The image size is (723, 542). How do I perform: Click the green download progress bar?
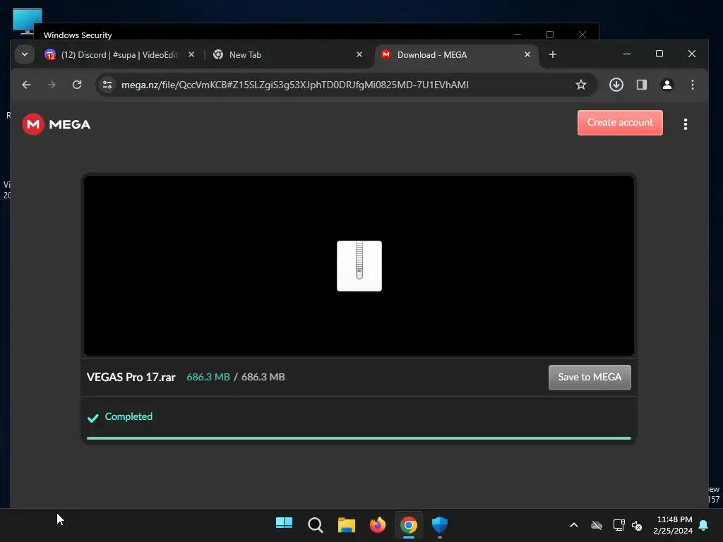359,438
